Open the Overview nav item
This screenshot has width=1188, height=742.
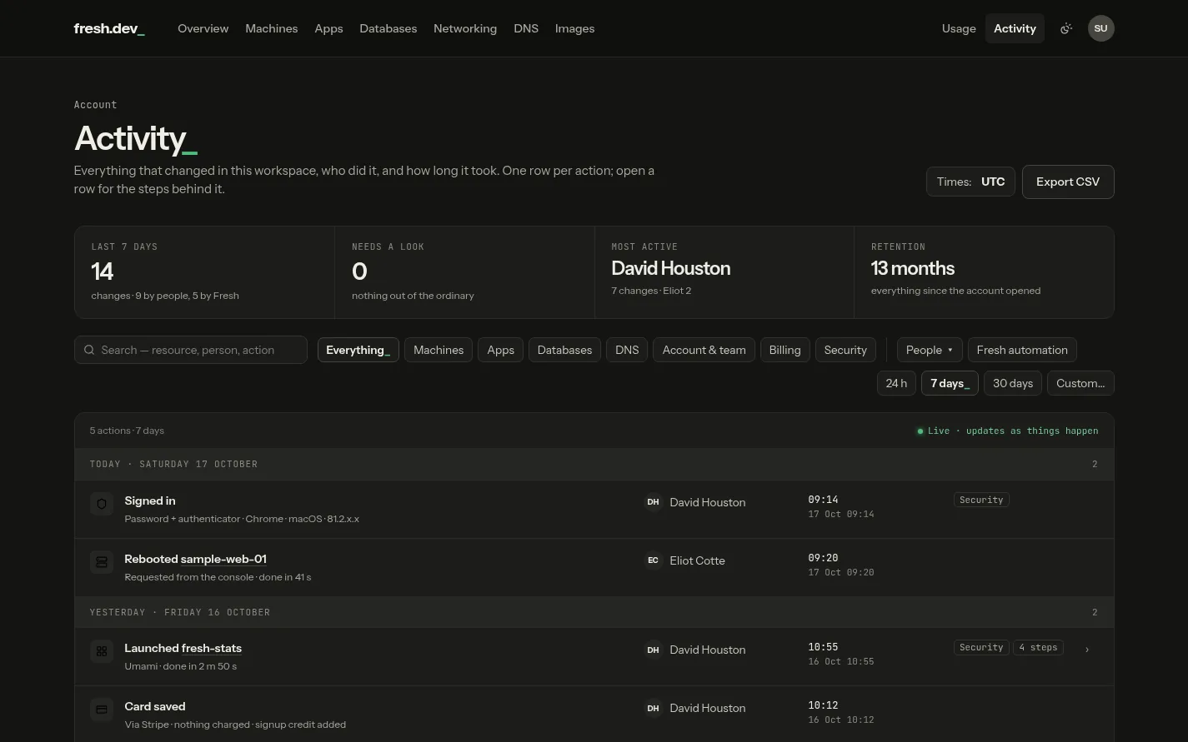tap(203, 28)
